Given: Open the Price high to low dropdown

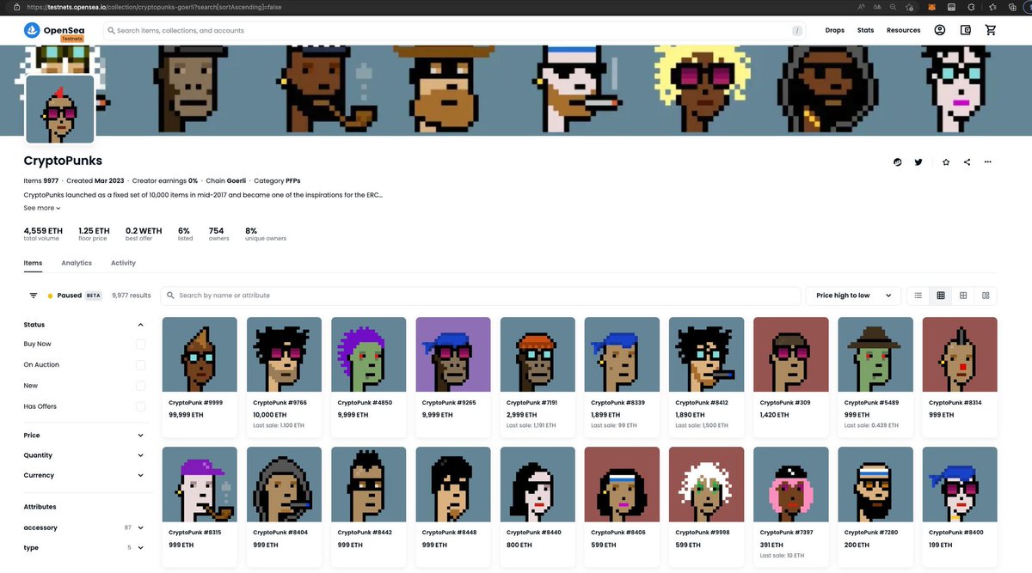Looking at the screenshot, I should [x=853, y=296].
